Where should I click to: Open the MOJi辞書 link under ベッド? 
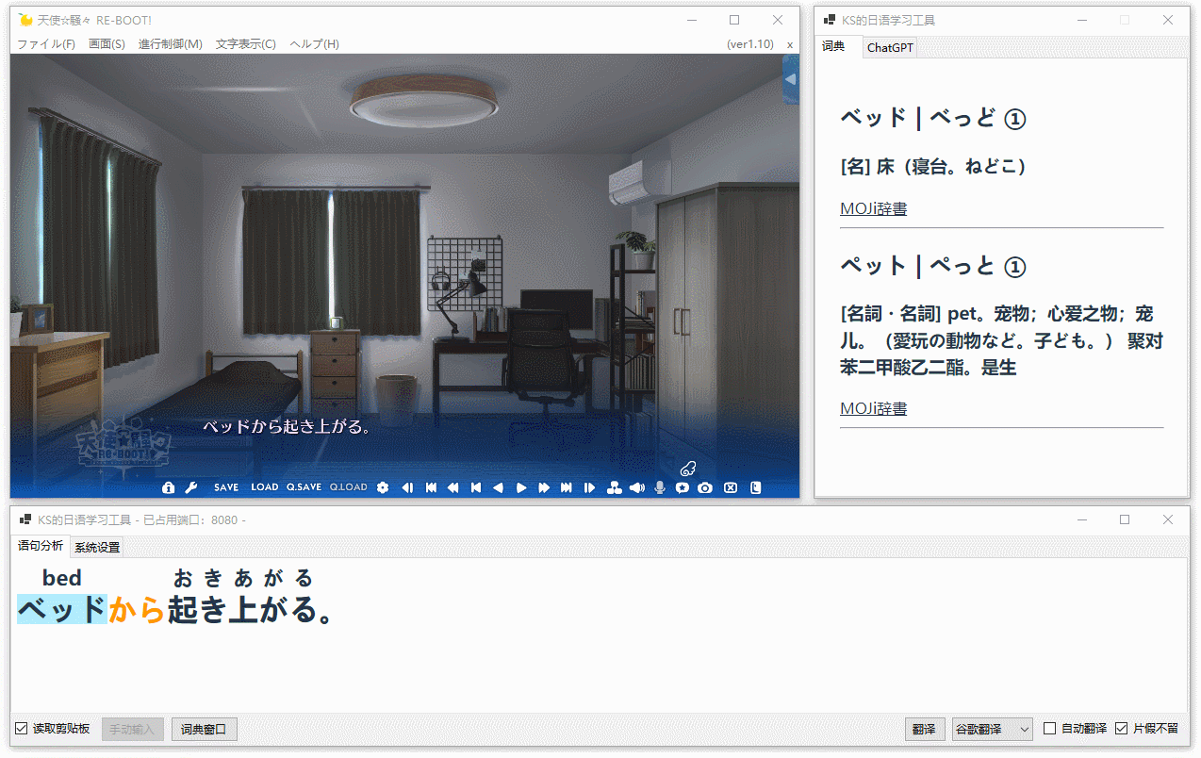point(873,209)
